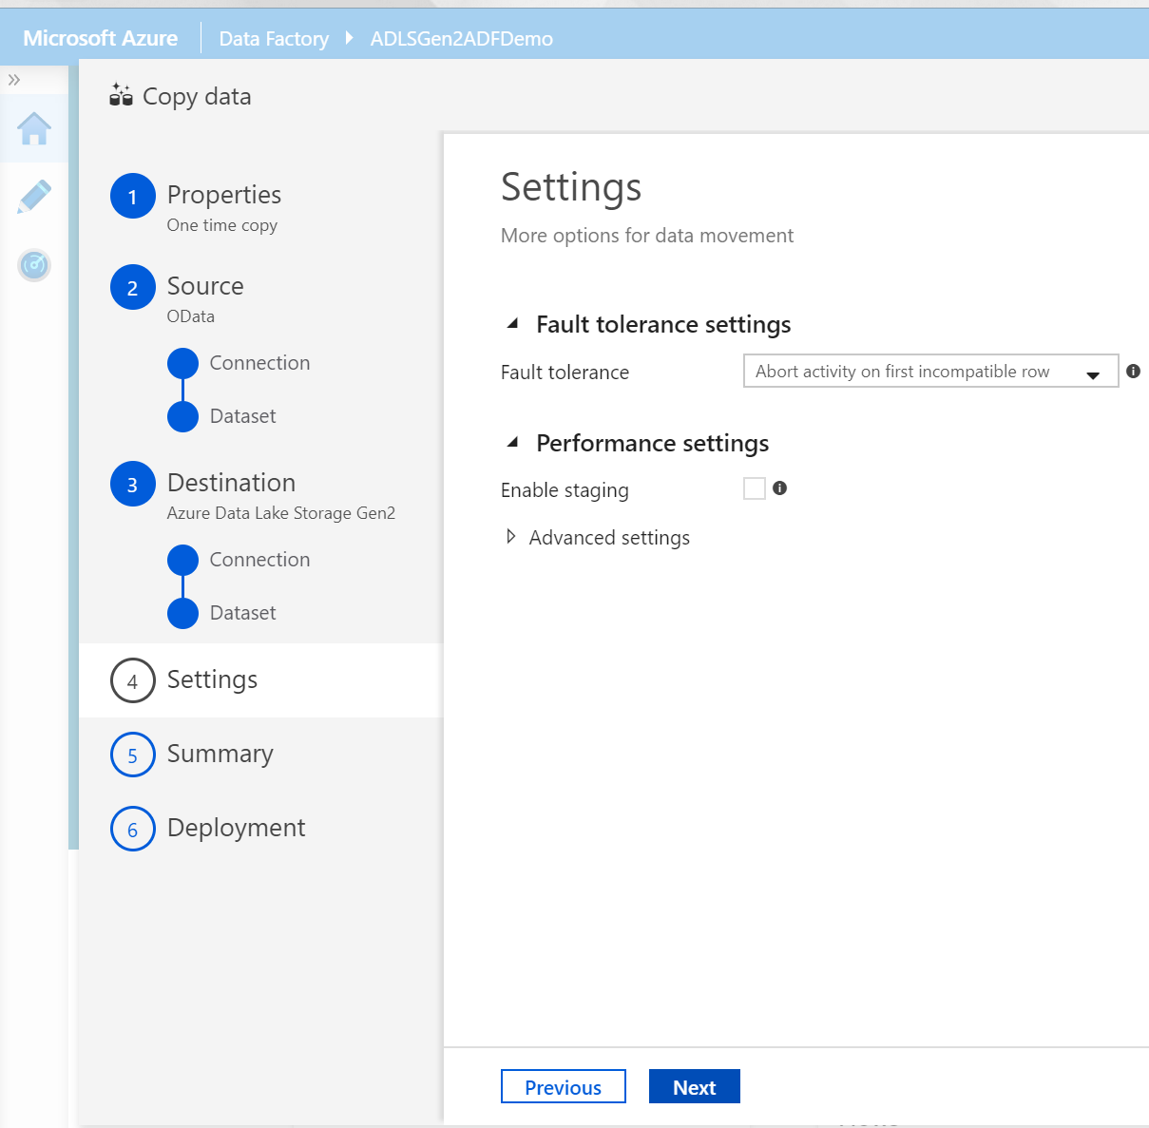Open the Monitor gauge icon in sidebar
The height and width of the screenshot is (1128, 1149).
34,266
